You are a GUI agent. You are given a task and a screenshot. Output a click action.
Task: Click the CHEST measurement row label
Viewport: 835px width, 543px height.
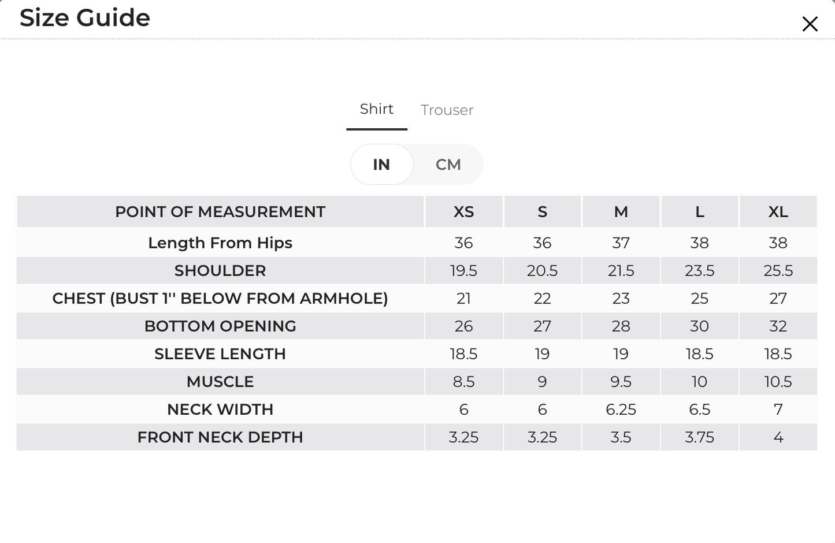tap(220, 298)
